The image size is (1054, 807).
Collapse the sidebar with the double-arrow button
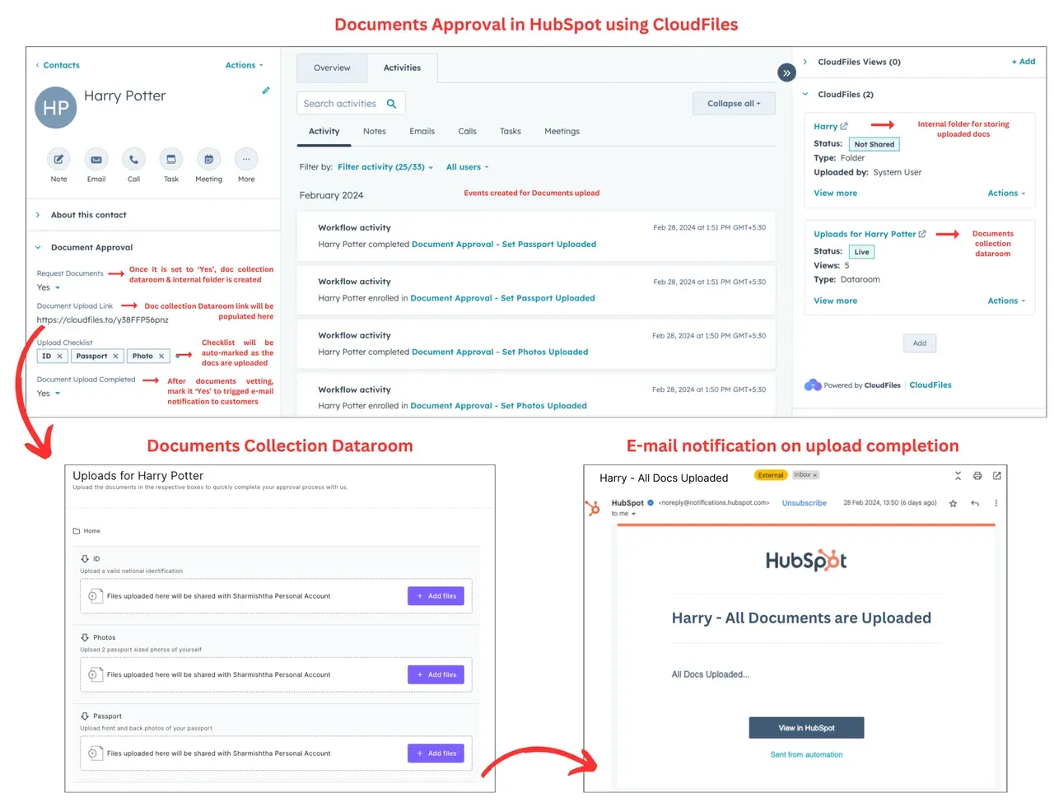pos(786,72)
